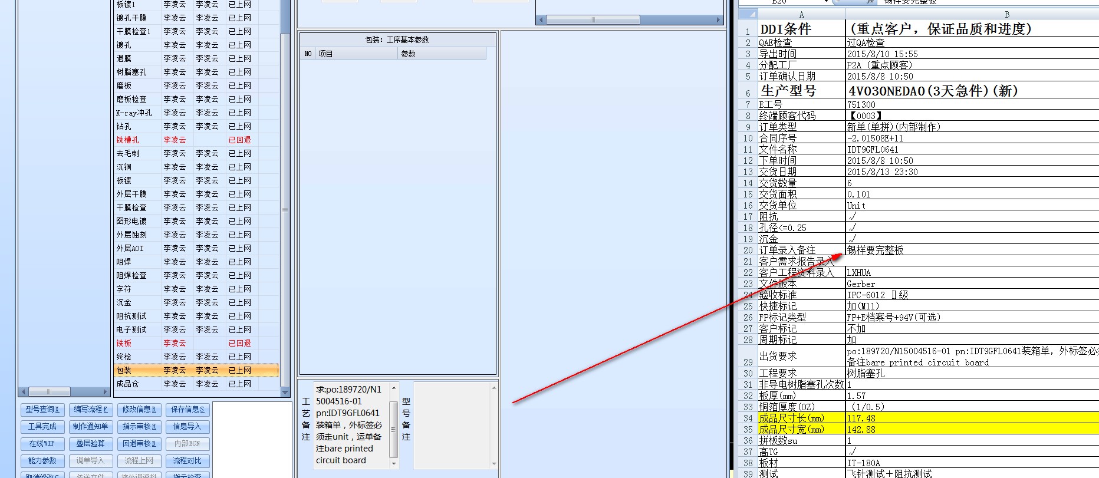
Task: Select the 去毛刺 process row
Action: tap(196, 153)
